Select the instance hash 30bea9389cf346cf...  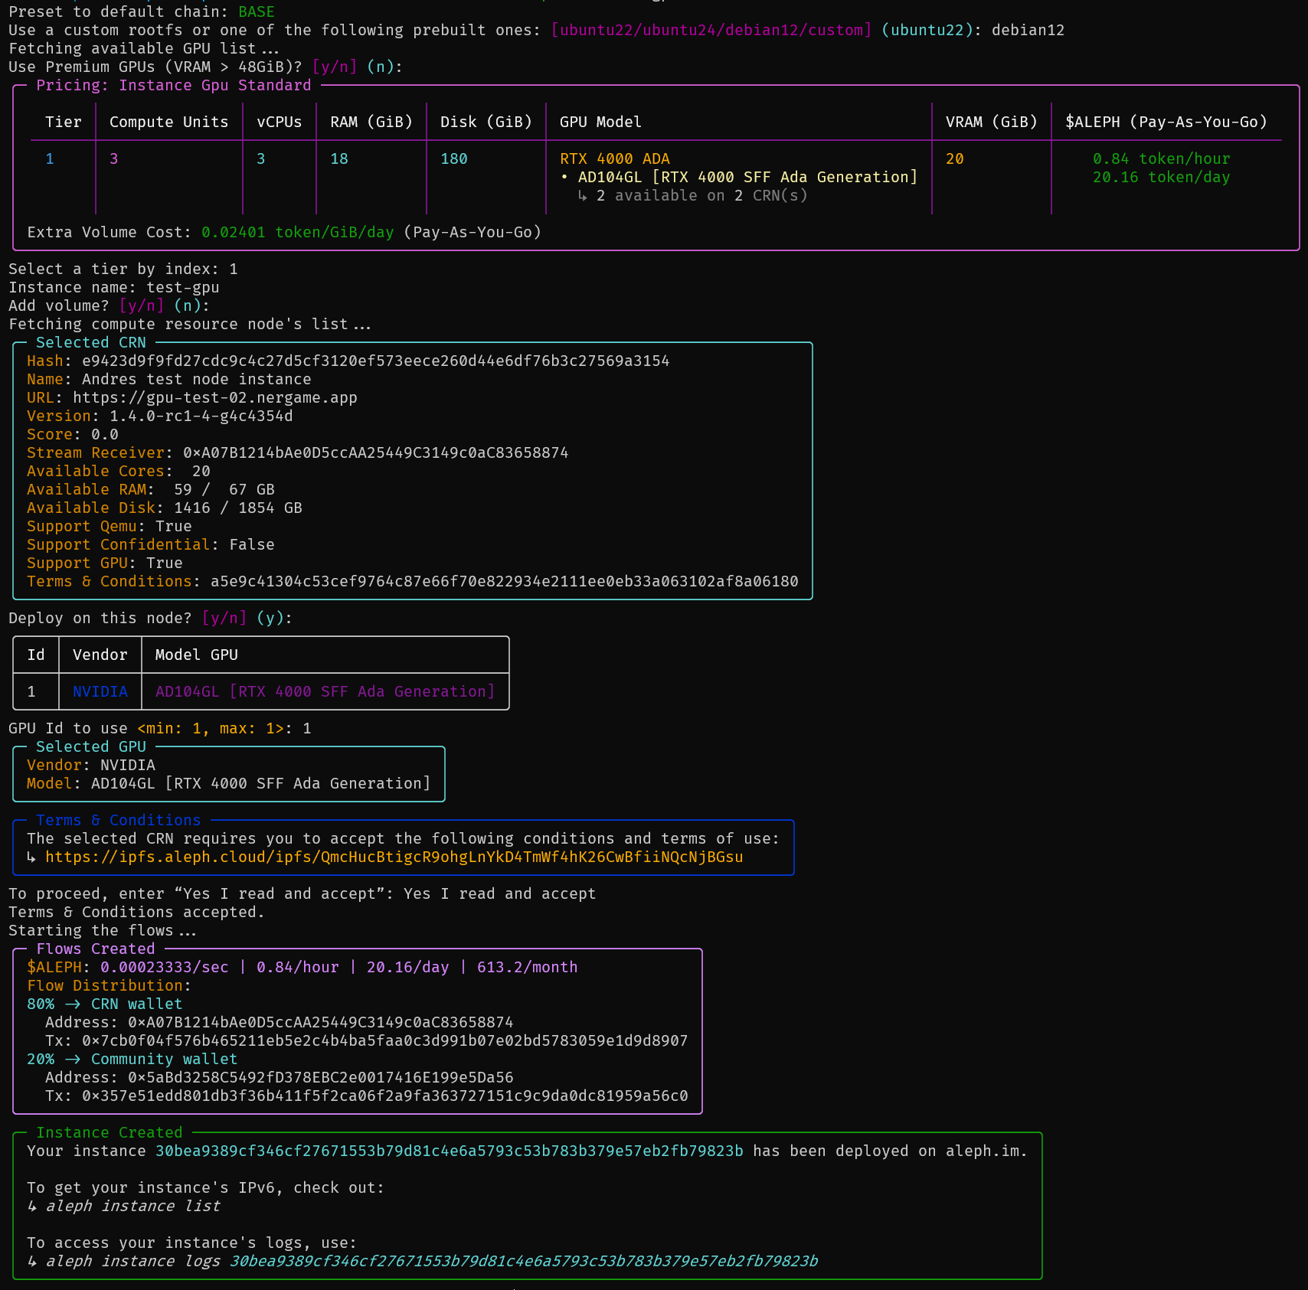[448, 1151]
